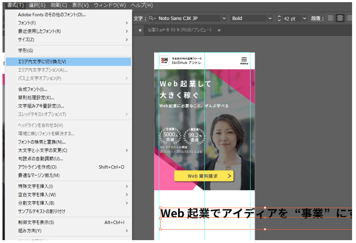Expand the サイズ(Z) submenu
The image size is (356, 243).
[127, 40]
